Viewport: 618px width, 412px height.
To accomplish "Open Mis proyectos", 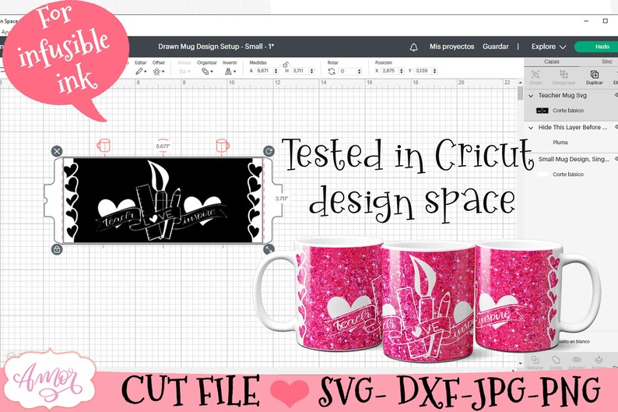I will coord(451,47).
